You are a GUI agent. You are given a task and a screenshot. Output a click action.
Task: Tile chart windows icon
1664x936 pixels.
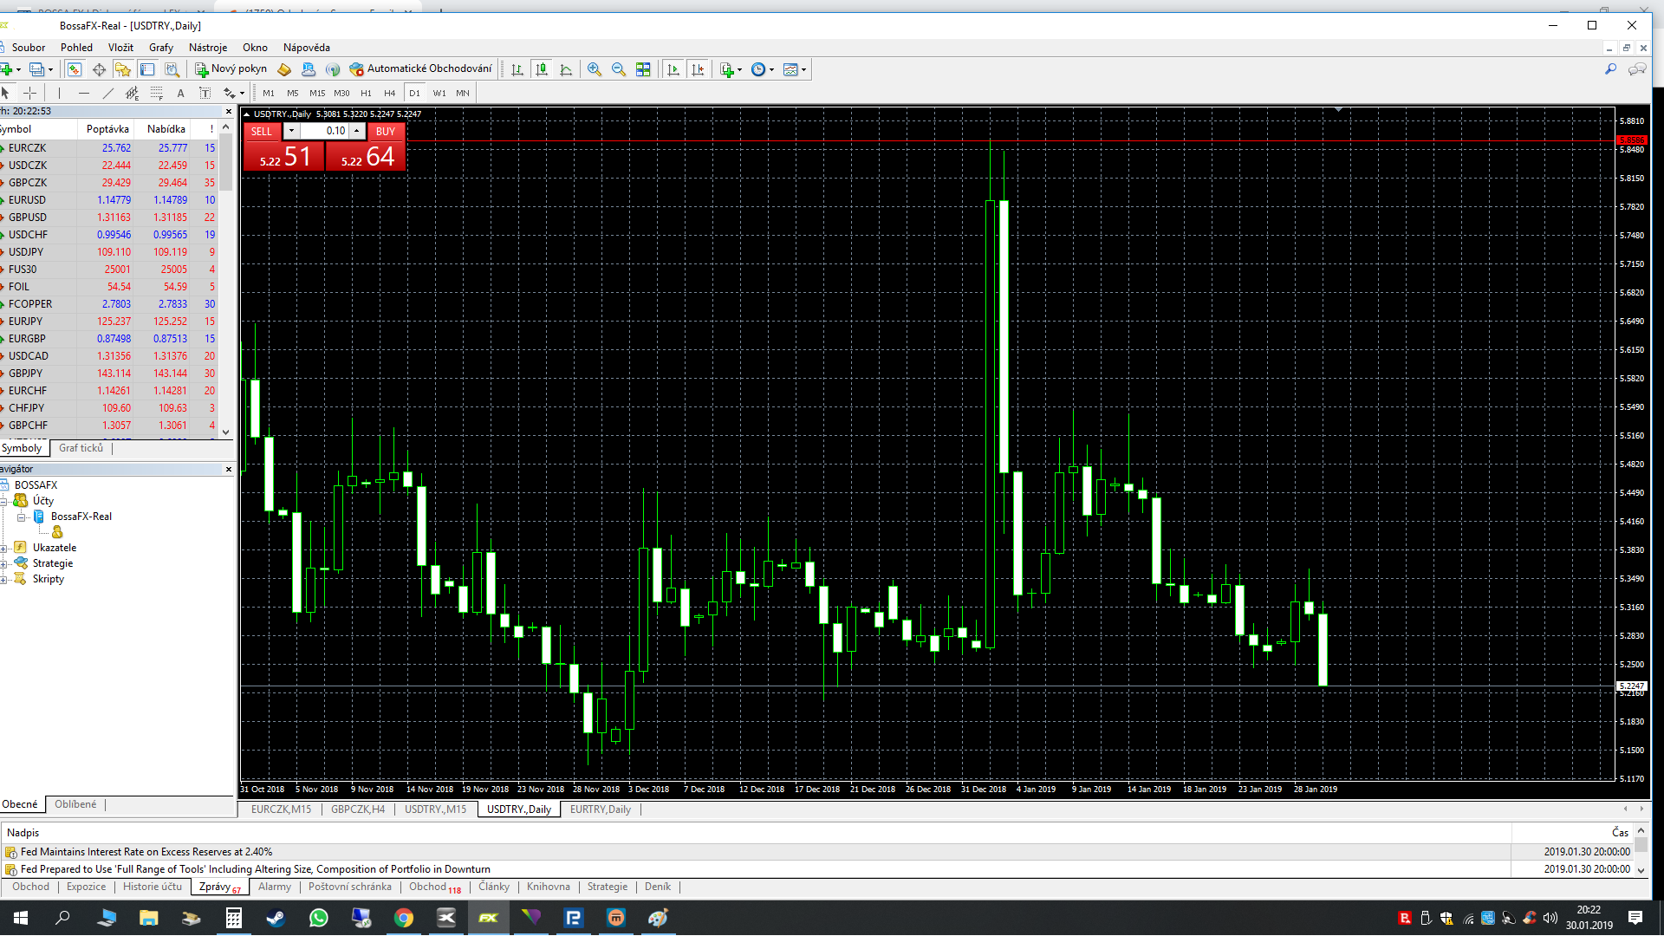click(x=643, y=69)
